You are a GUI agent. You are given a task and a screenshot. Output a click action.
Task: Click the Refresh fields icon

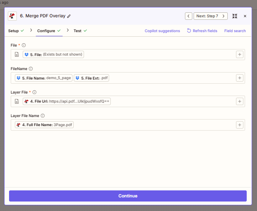pyautogui.click(x=189, y=31)
